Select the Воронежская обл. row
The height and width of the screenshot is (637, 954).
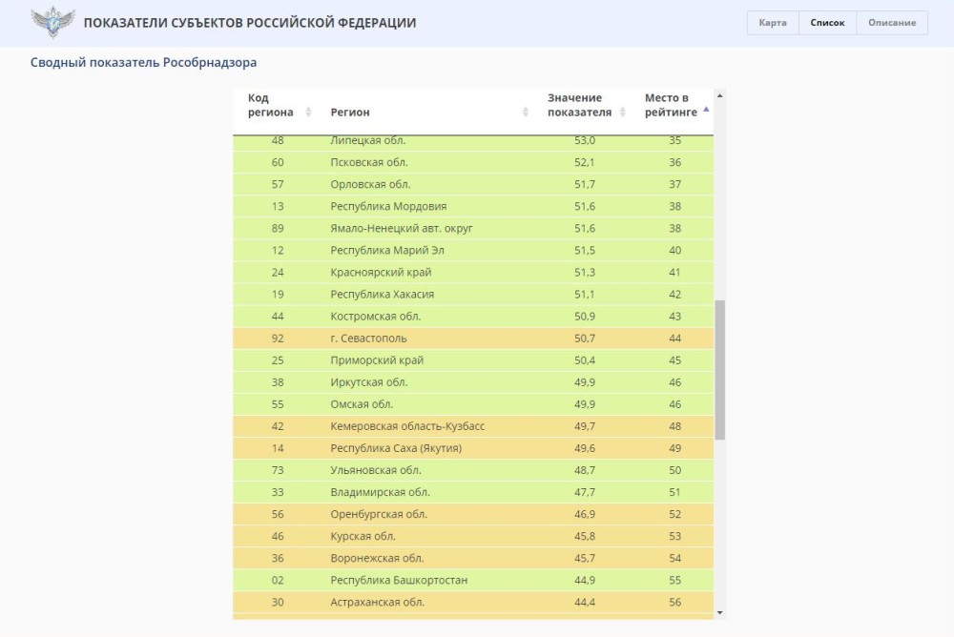(x=473, y=559)
